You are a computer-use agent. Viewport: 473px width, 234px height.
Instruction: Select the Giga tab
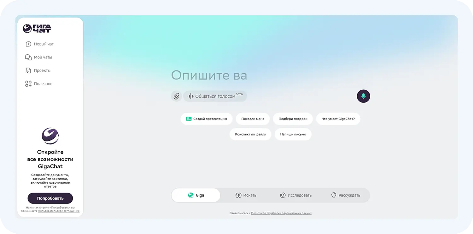pos(196,195)
